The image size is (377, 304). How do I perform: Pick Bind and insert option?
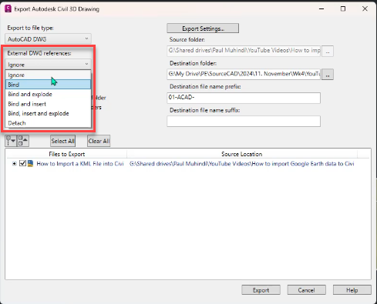pyautogui.click(x=48, y=104)
